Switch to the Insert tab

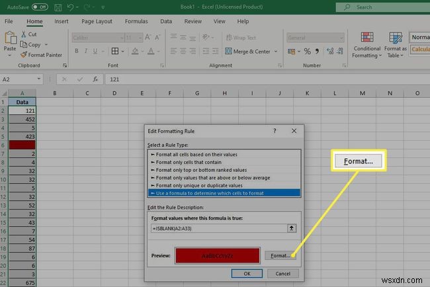pyautogui.click(x=61, y=21)
